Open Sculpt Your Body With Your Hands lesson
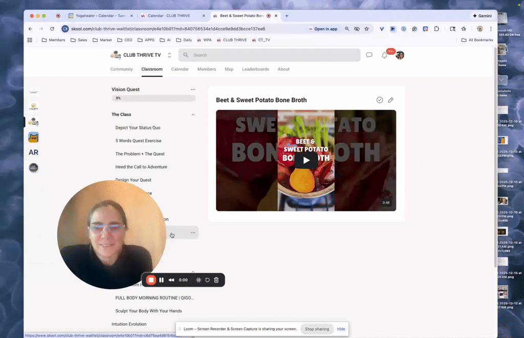524x338 pixels. tap(148, 311)
